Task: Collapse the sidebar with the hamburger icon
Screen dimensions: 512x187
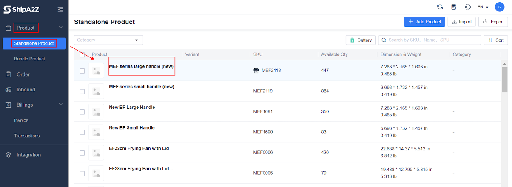Action: pos(60,9)
